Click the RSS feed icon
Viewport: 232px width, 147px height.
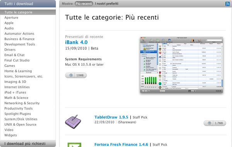pyautogui.click(x=227, y=4)
